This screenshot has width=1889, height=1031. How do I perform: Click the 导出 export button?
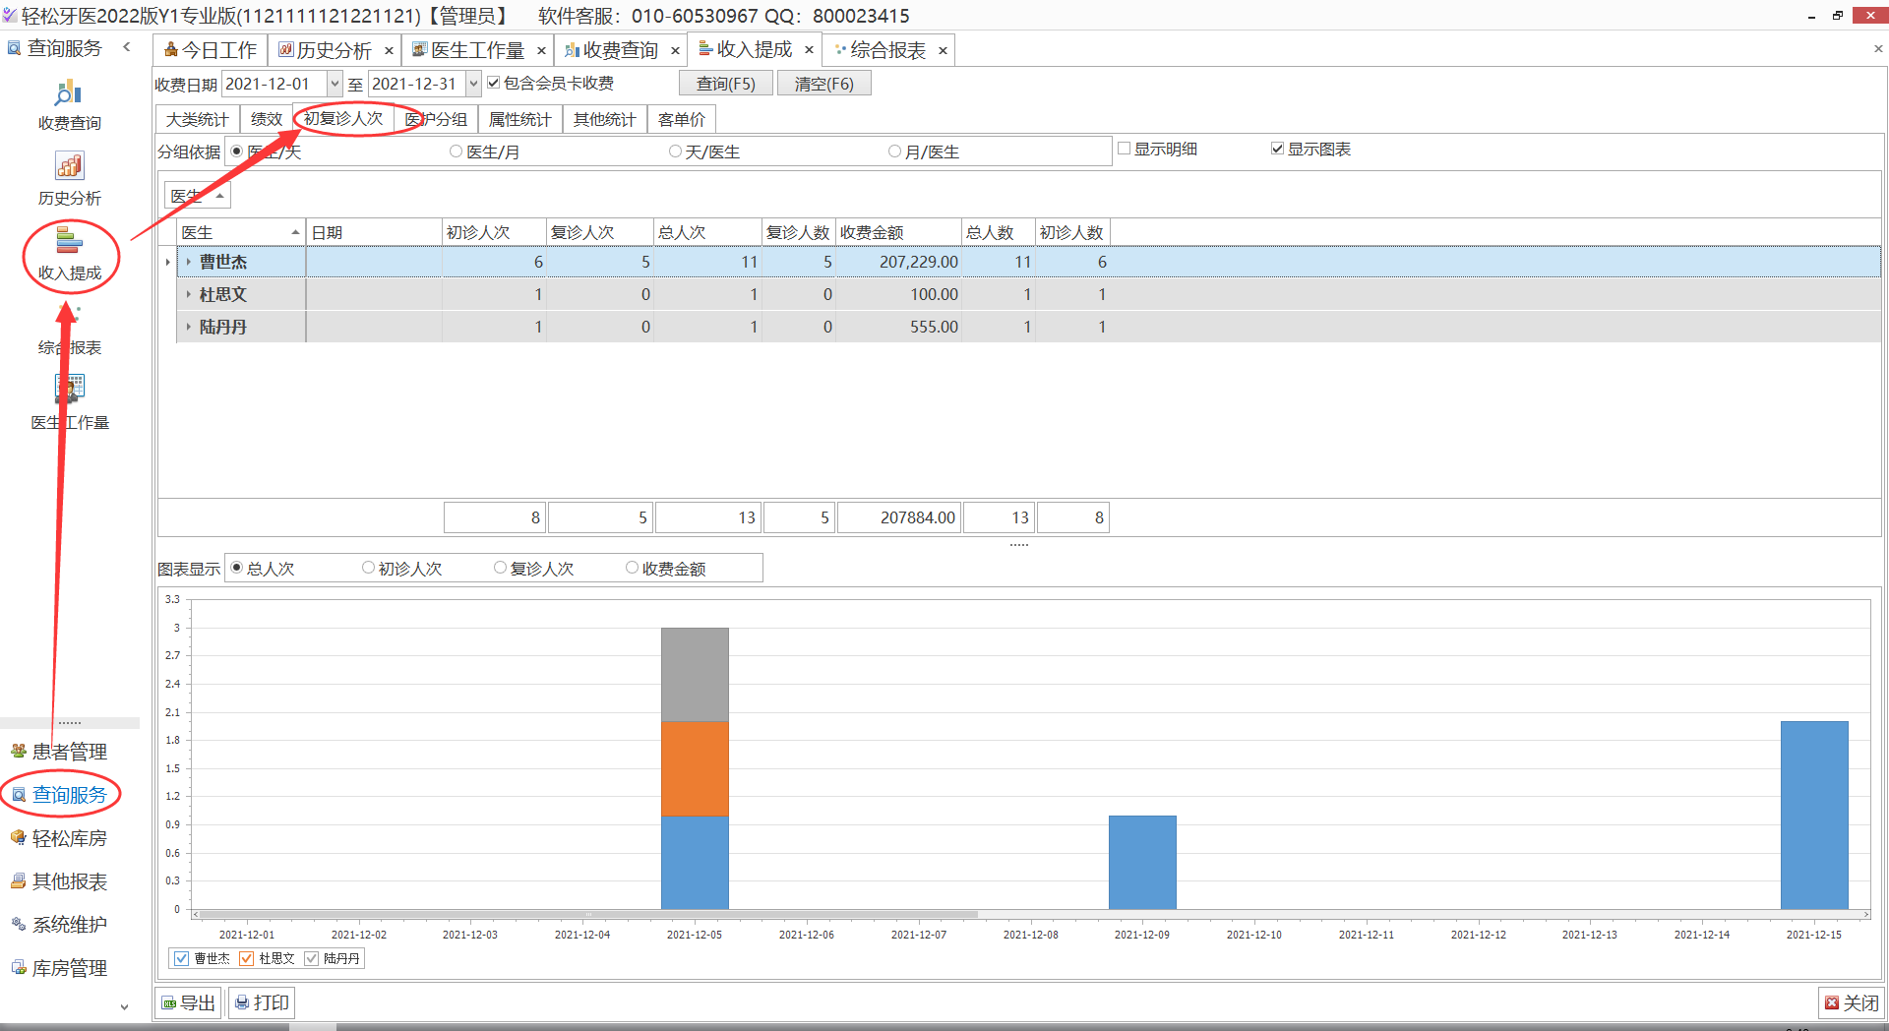(188, 1002)
